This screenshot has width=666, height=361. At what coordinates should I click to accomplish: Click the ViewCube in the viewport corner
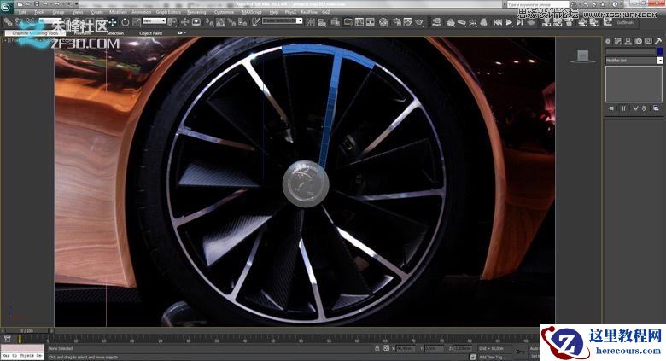point(582,56)
